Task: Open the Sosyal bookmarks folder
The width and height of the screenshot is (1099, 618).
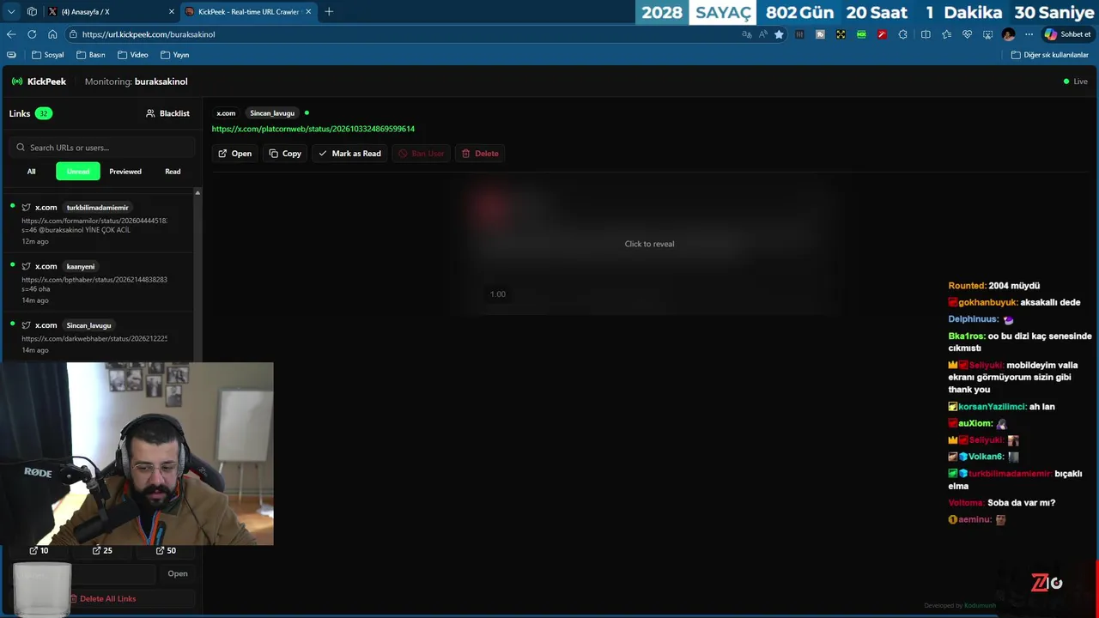Action: pyautogui.click(x=47, y=55)
